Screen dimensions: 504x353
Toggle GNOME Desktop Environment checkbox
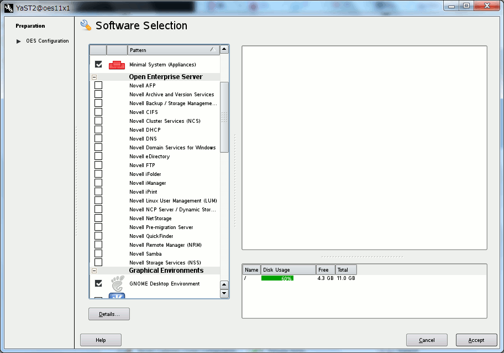(x=98, y=283)
